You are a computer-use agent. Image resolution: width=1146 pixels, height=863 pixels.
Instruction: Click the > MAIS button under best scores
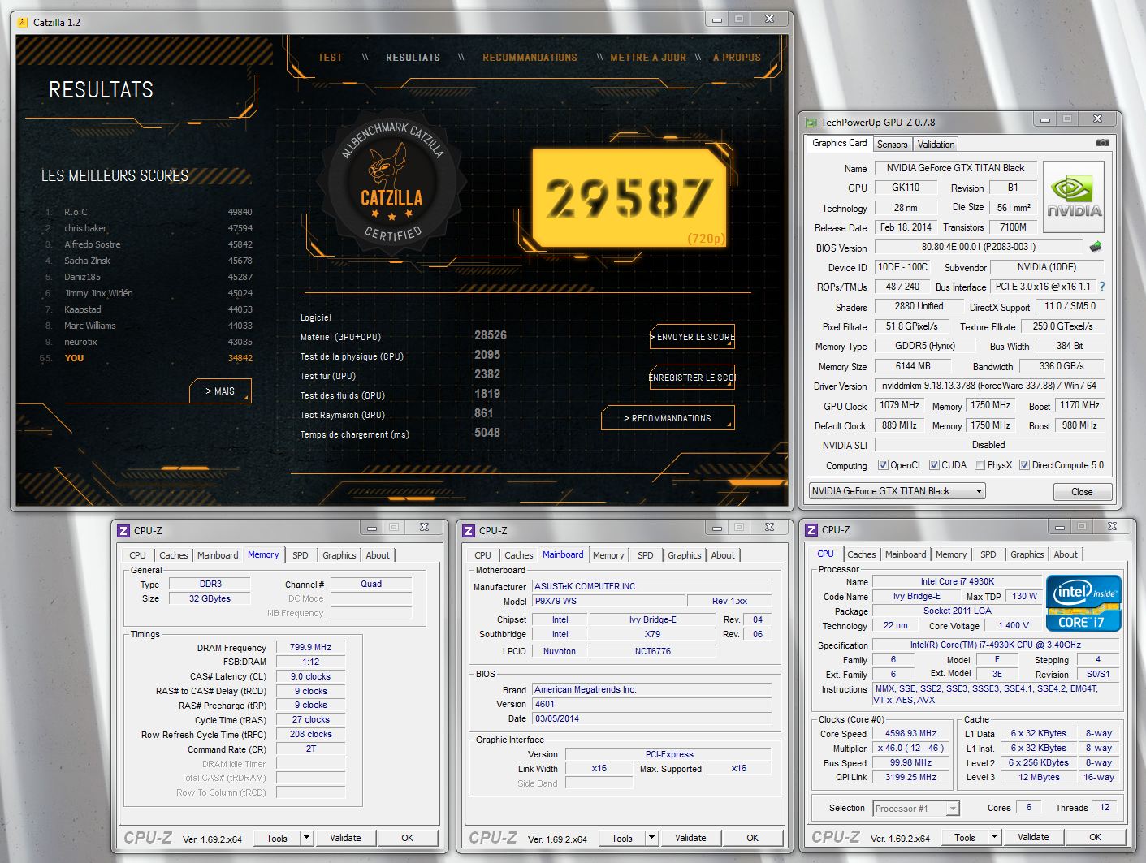(220, 391)
